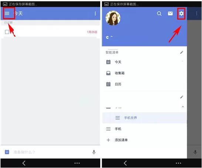Collapse the folder with the up chevron
Screen dimensions: 202x168
183,107
